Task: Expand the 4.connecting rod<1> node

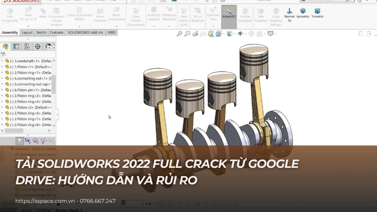Action: click(x=2, y=78)
